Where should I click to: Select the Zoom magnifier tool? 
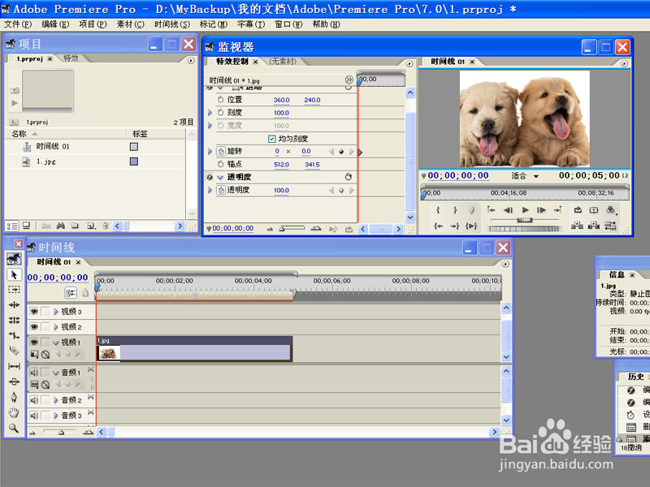click(14, 428)
